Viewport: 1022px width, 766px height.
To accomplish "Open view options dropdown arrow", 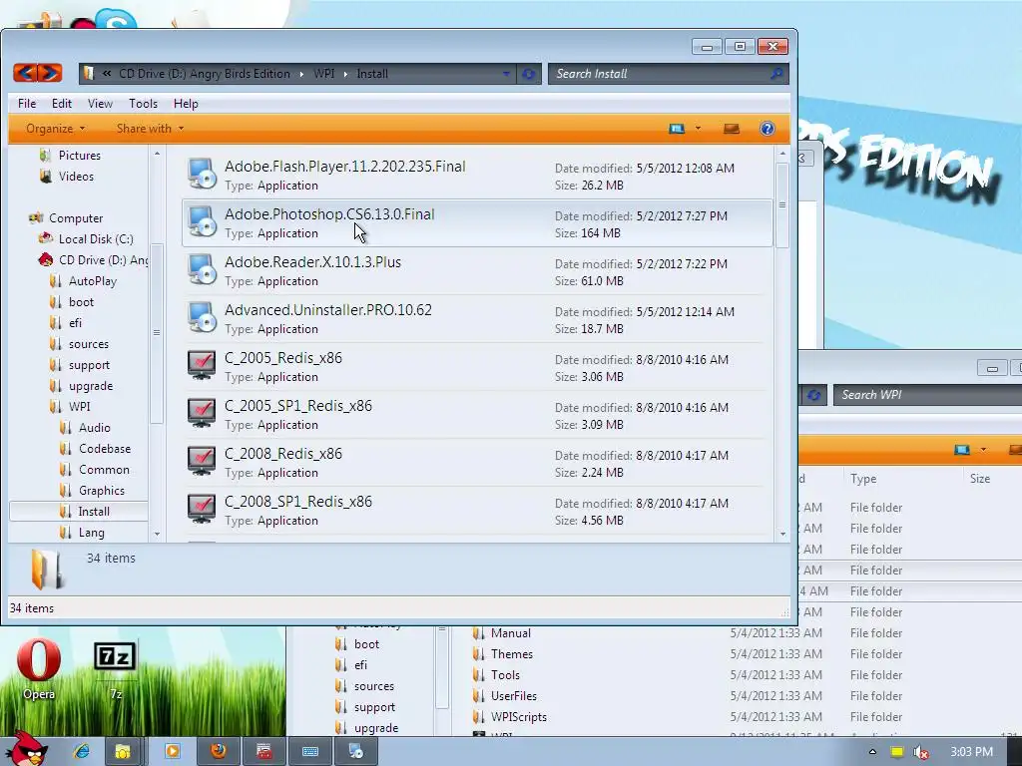I will [698, 129].
